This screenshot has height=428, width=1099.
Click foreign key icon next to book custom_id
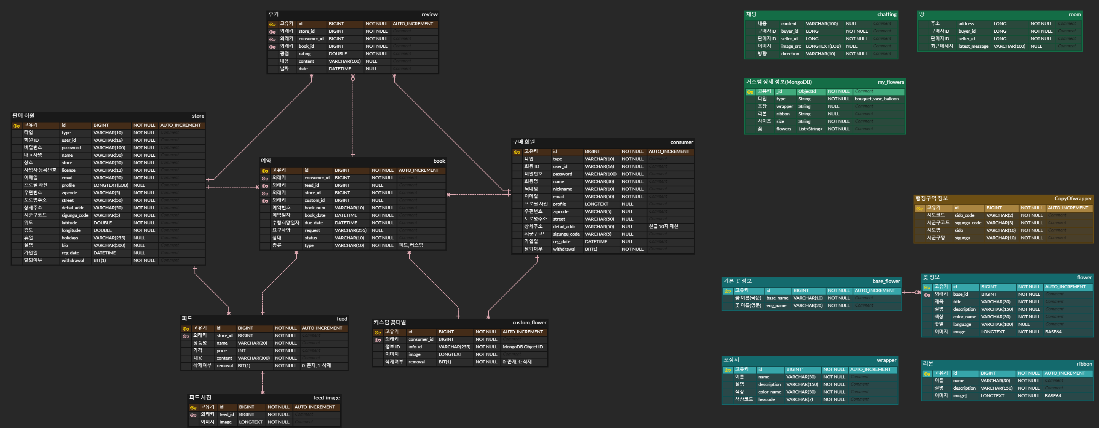[265, 201]
